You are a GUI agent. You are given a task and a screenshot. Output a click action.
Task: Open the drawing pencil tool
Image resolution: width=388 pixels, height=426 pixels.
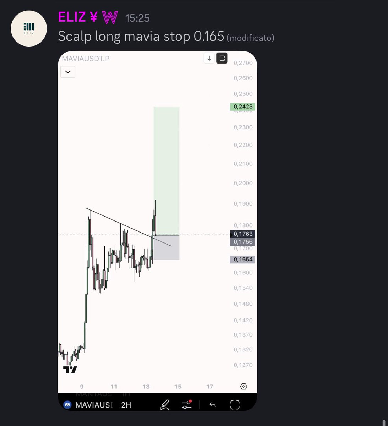tap(165, 404)
